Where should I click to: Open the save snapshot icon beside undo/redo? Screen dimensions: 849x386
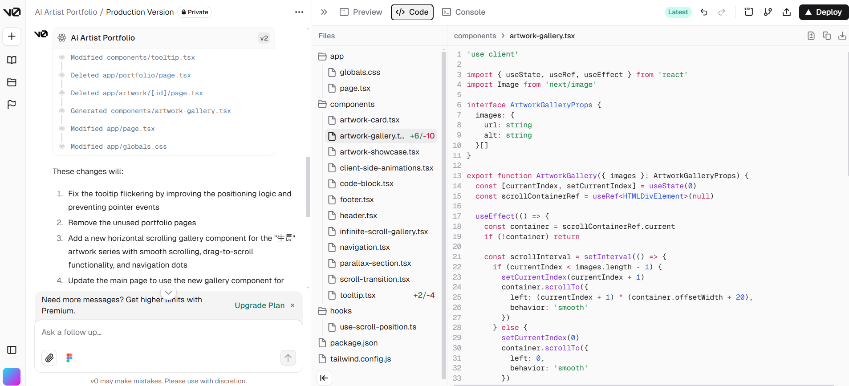(749, 12)
